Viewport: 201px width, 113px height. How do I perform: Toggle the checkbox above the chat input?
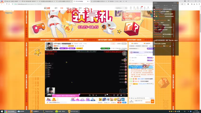[149, 98]
